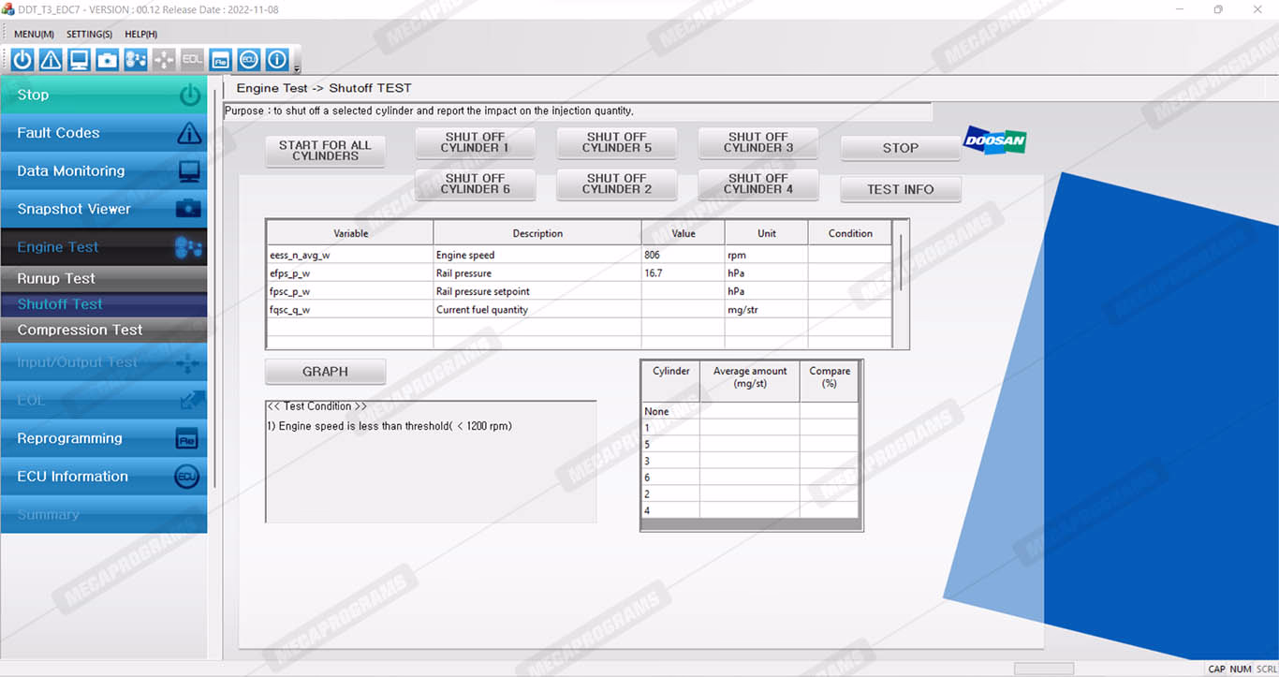Viewport: 1279px width, 677px height.
Task: Click the variable table vertical scrollbar
Action: click(900, 262)
